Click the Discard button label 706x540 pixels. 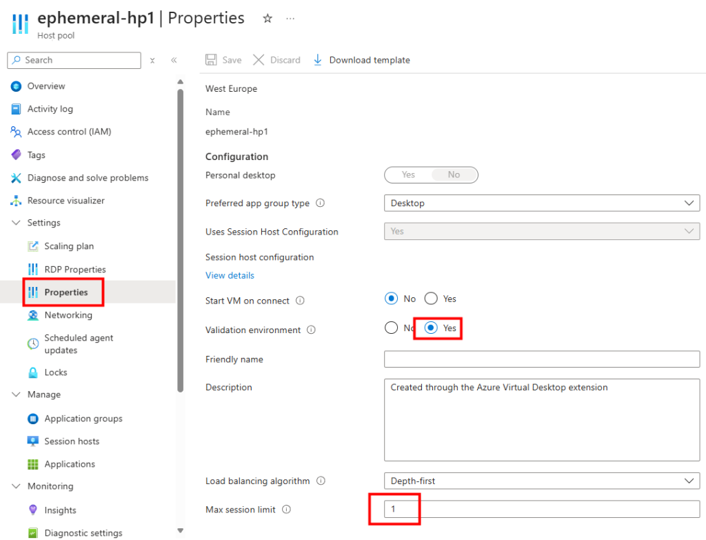[285, 60]
